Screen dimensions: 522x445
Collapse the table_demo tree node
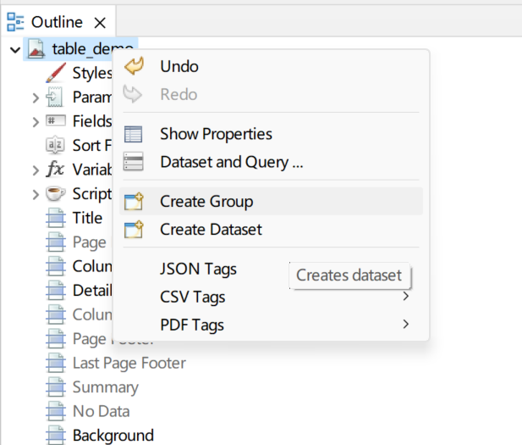pos(15,49)
